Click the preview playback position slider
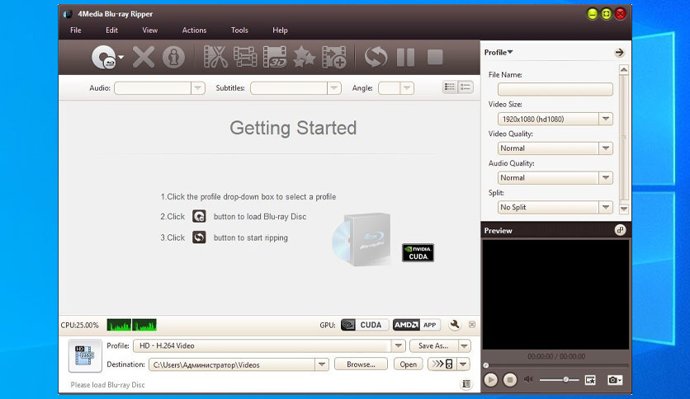Screen dimensions: 690x399 555,365
